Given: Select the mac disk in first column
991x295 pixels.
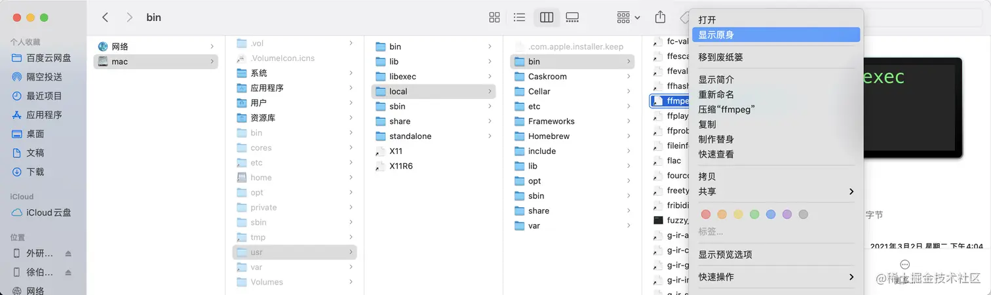Looking at the screenshot, I should tap(156, 62).
